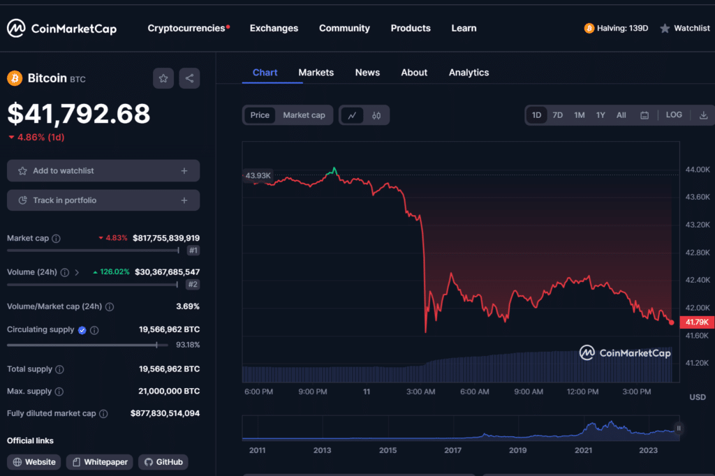Image resolution: width=715 pixels, height=476 pixels.
Task: Switch to the Chart tab
Action: pos(265,73)
